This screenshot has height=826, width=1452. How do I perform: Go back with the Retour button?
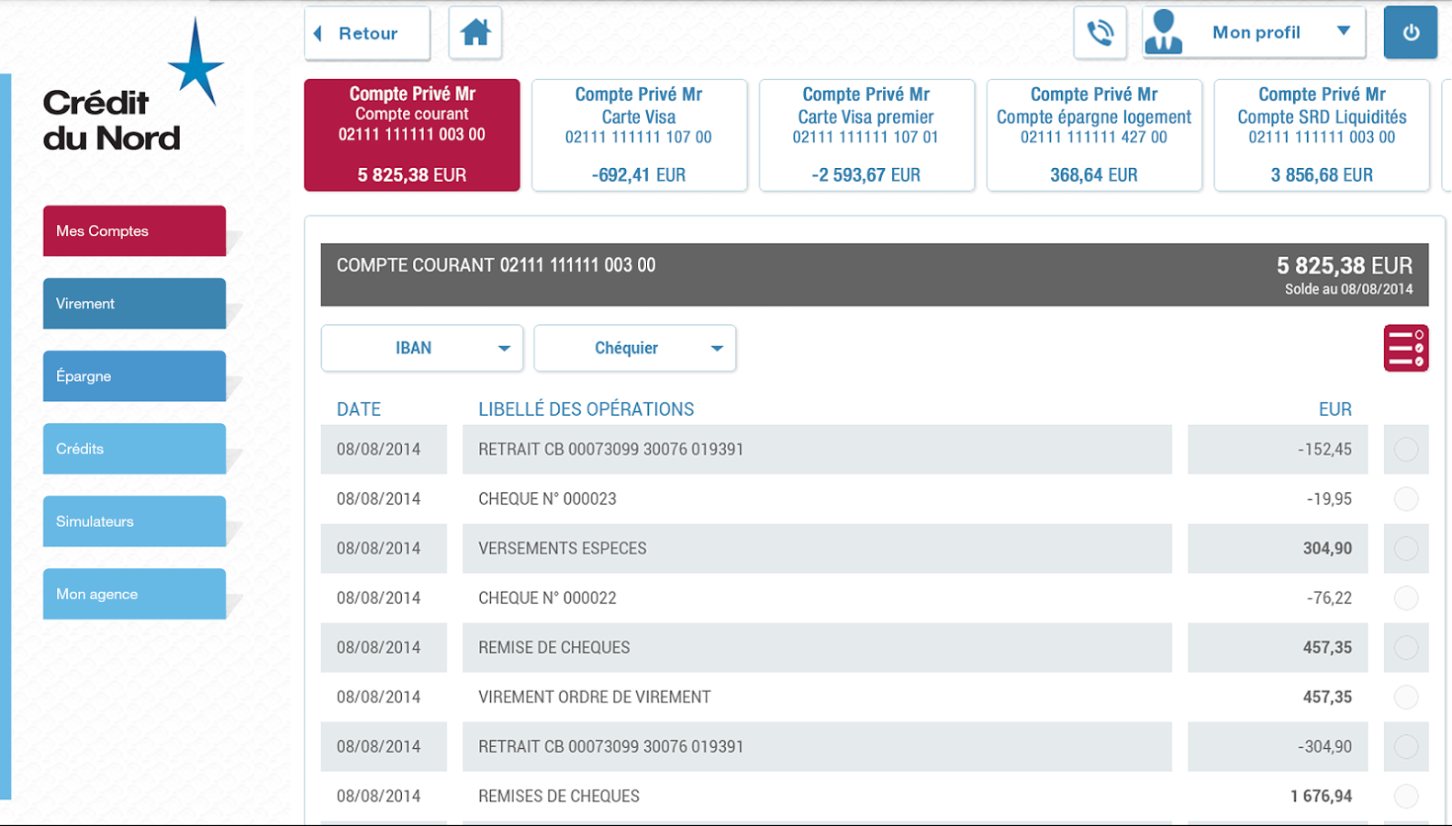click(x=367, y=33)
